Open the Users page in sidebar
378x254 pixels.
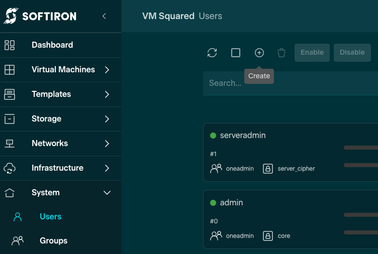pos(50,217)
